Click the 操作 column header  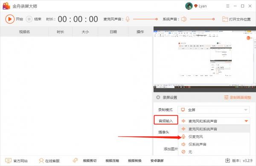tap(140, 32)
